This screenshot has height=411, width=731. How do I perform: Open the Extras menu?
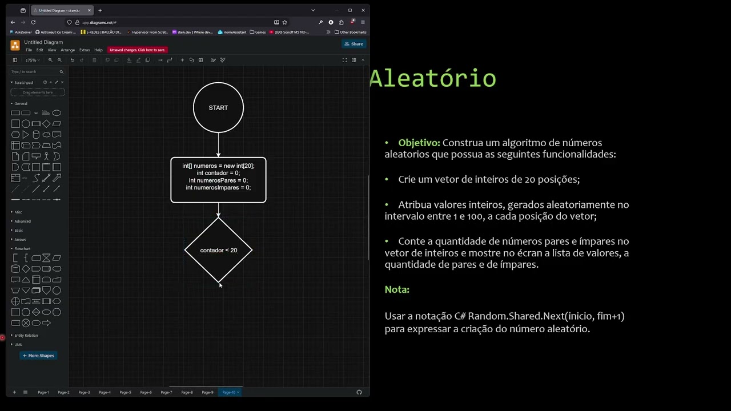point(85,50)
